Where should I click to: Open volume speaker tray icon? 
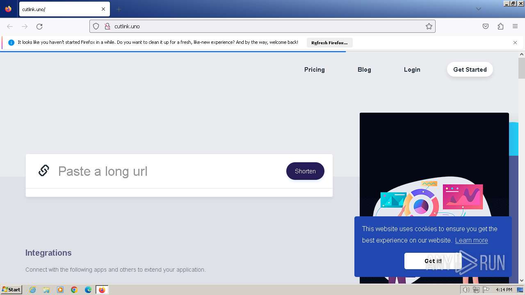coord(466,290)
